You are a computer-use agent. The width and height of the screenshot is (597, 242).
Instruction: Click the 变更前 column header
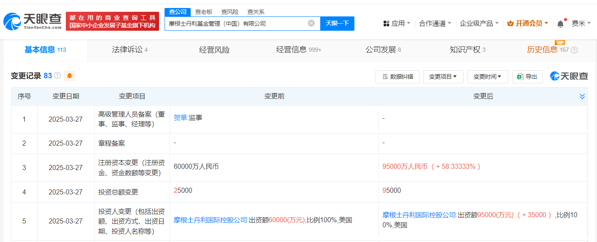tap(274, 96)
